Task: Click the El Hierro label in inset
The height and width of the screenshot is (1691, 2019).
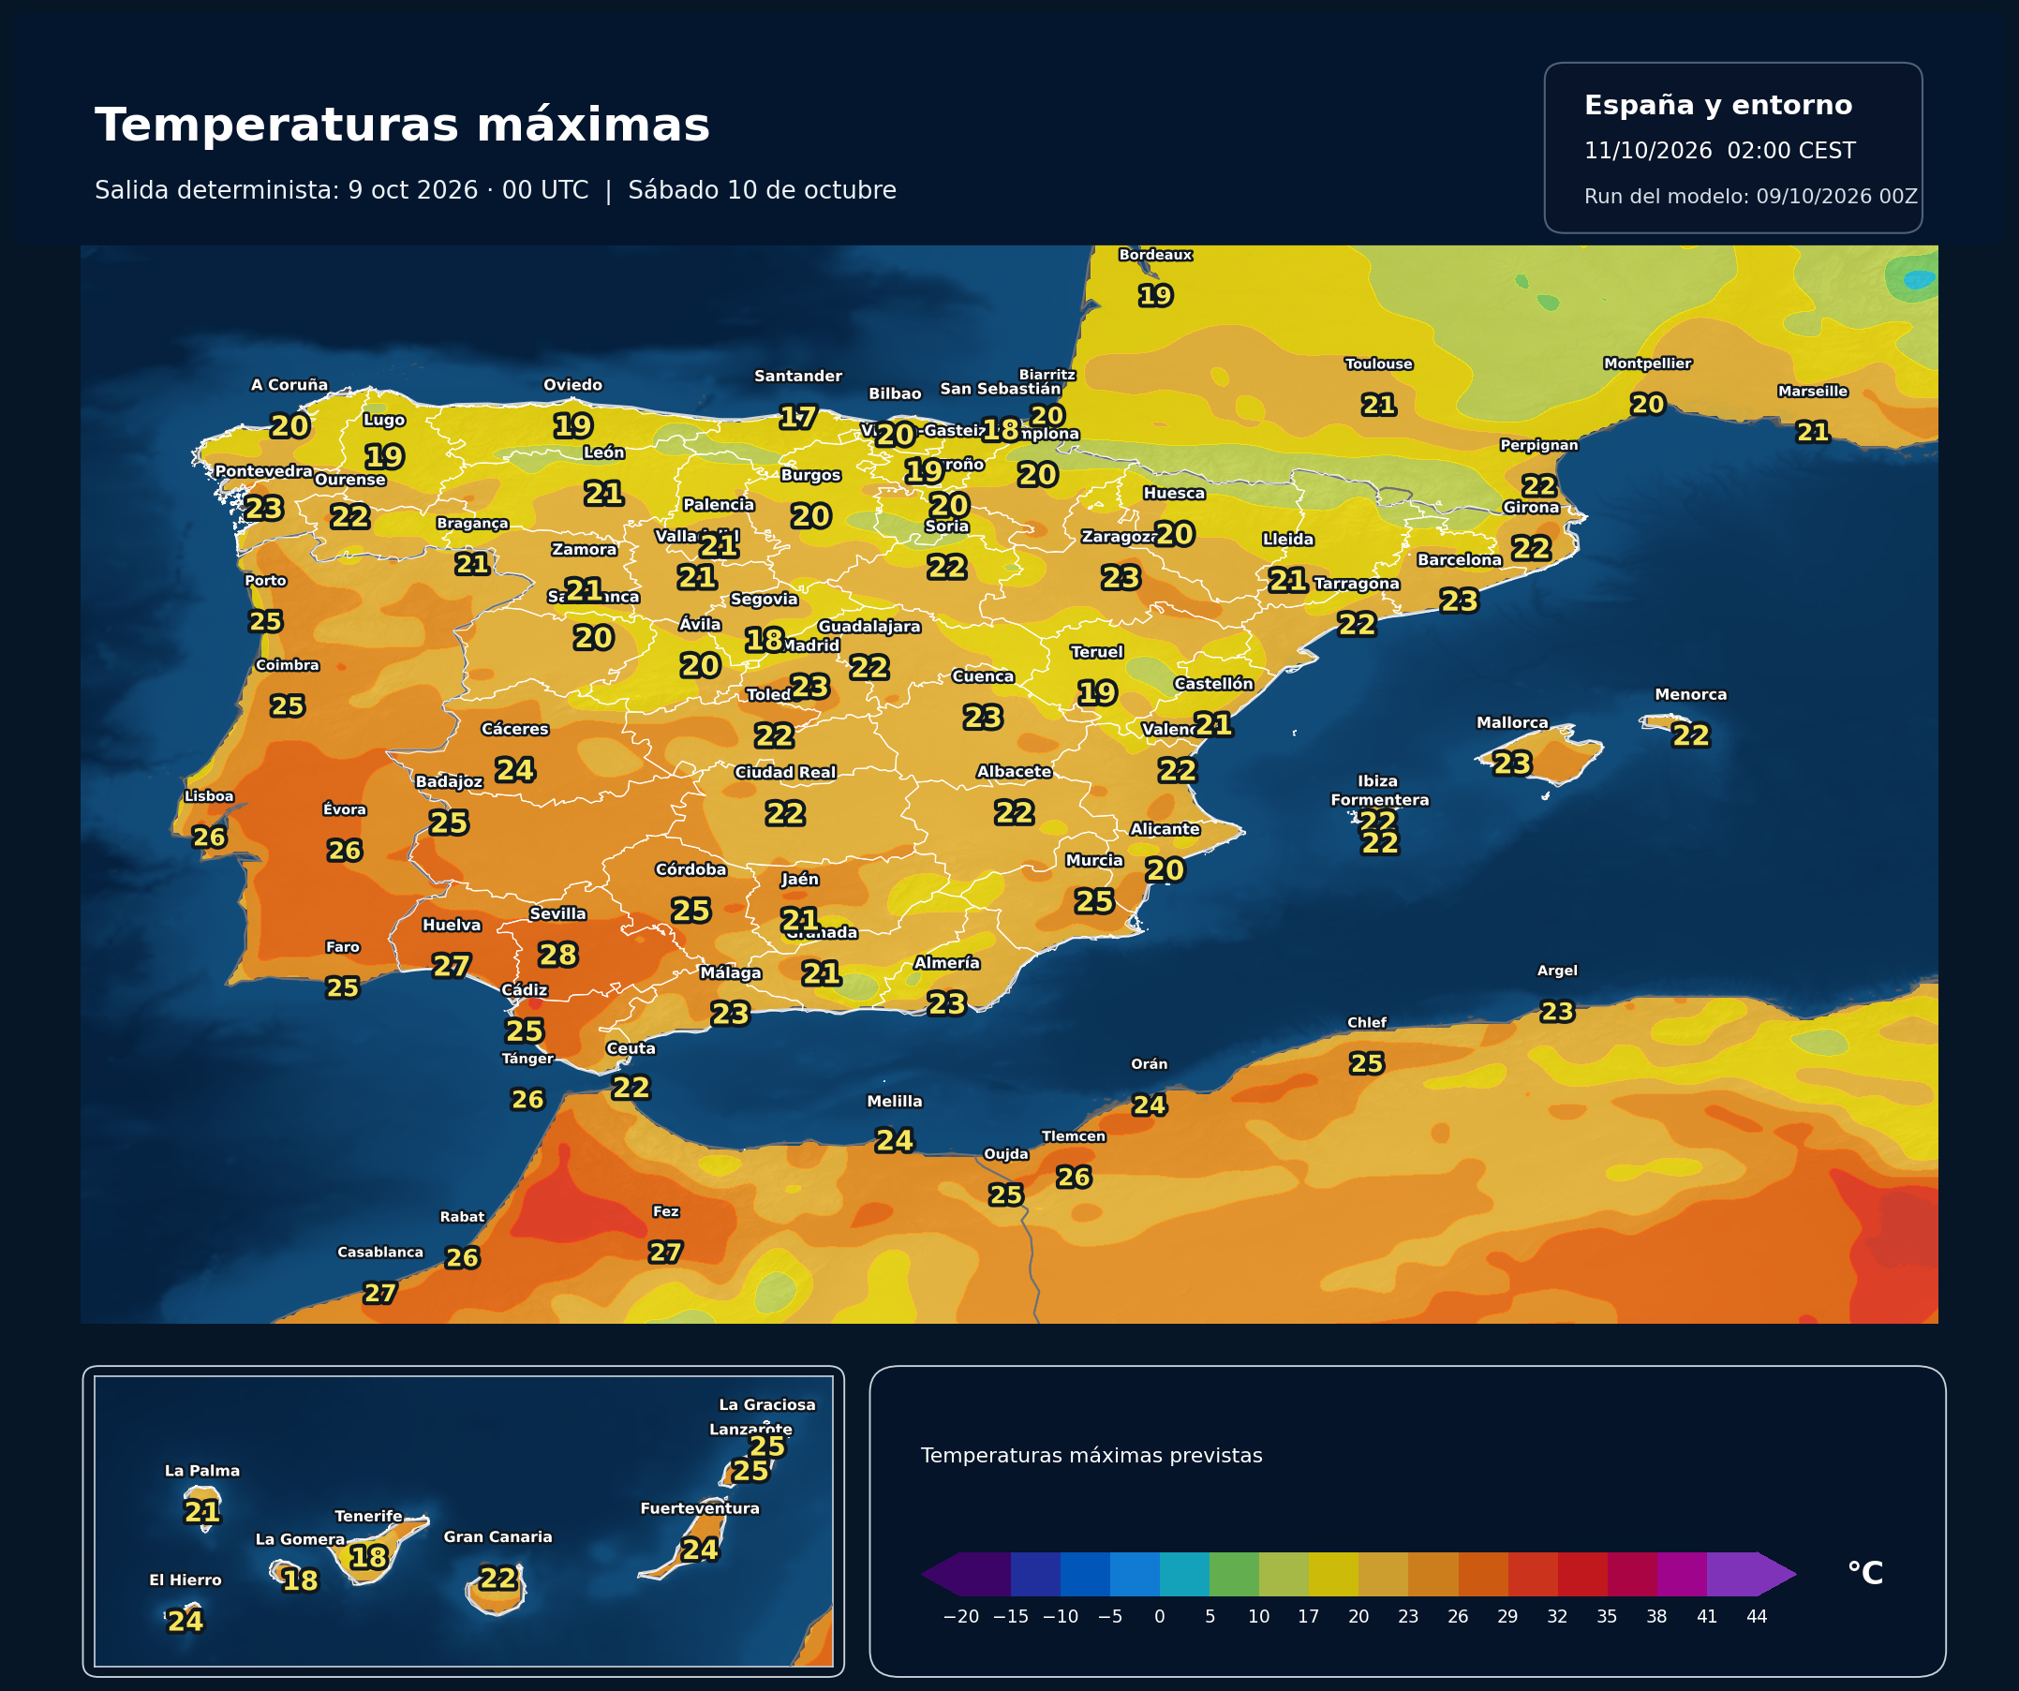Action: click(x=186, y=1580)
